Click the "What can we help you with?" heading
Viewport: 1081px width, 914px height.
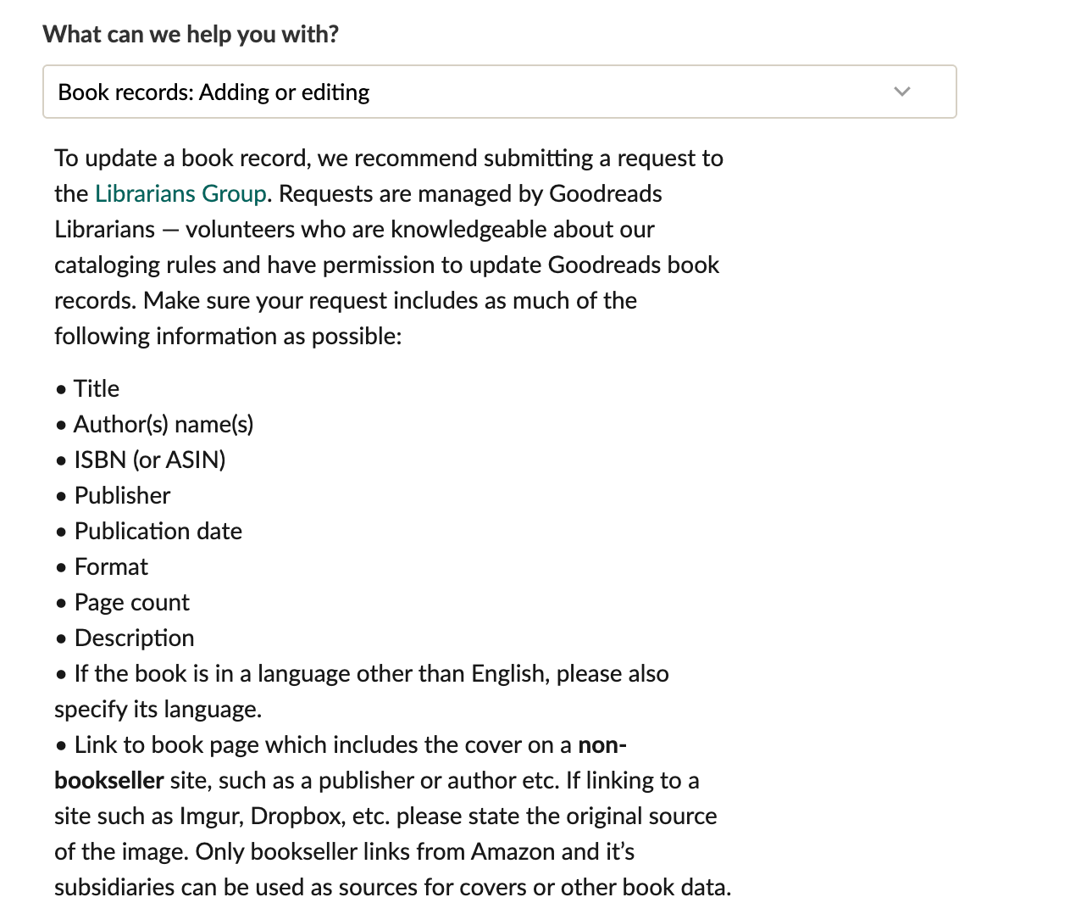[191, 35]
